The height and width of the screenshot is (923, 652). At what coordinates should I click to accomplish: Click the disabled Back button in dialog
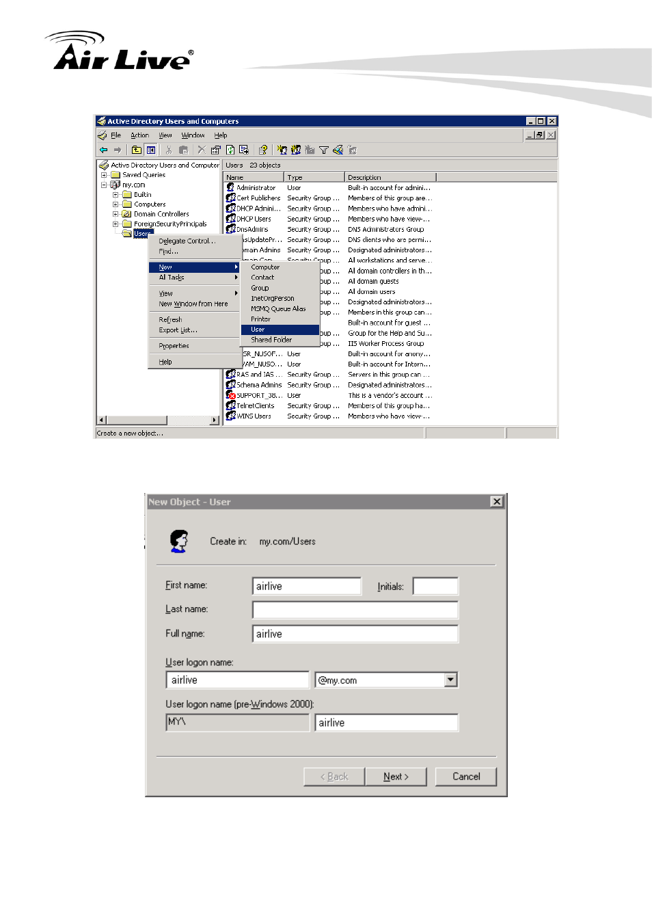334,777
